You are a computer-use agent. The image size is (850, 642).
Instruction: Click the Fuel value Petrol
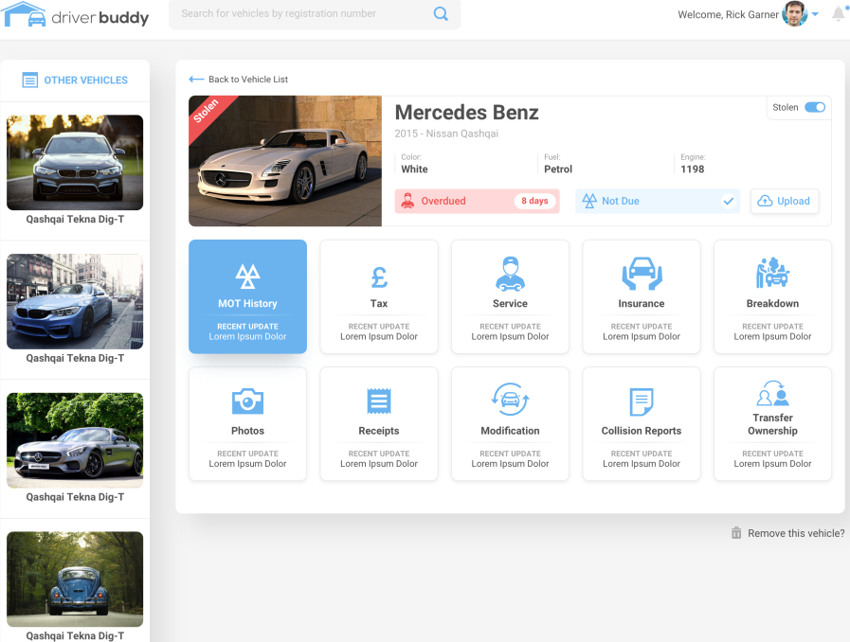[558, 169]
